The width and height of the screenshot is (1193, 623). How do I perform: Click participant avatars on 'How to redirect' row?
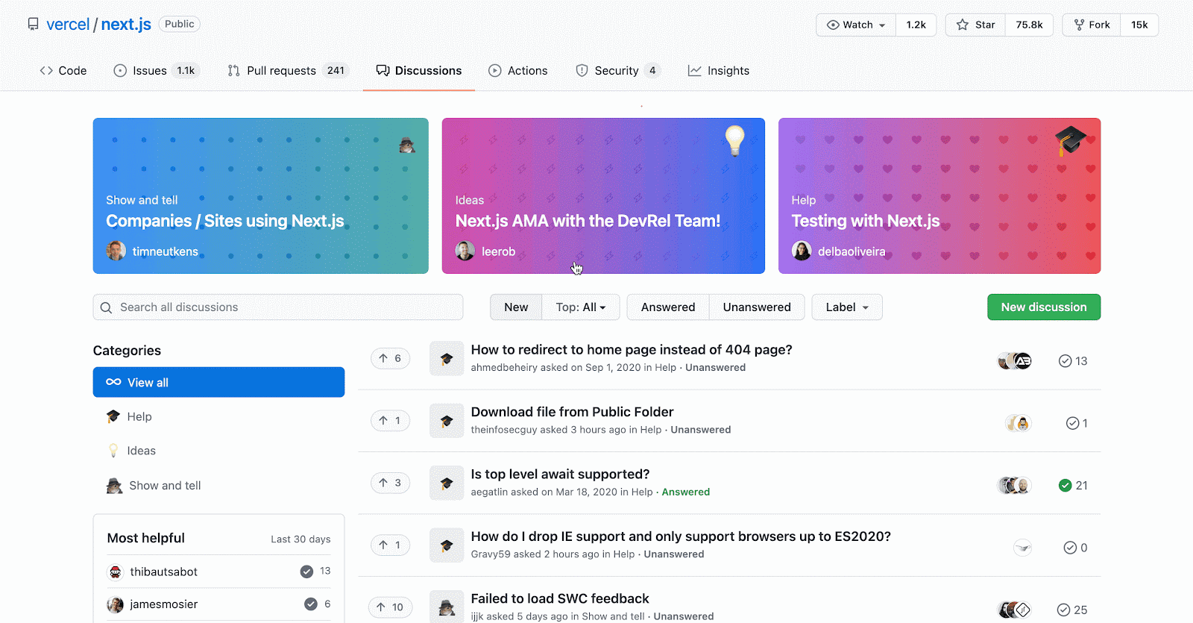click(x=1015, y=361)
